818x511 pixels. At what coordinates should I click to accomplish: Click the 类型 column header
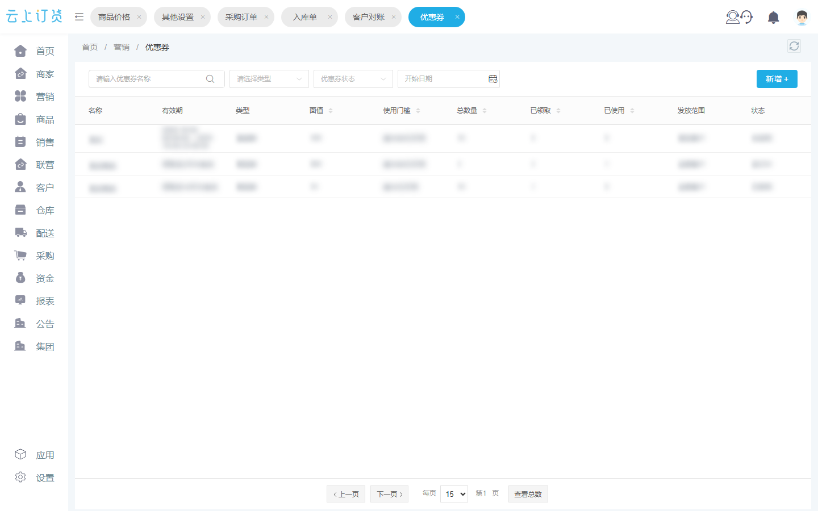tap(243, 111)
